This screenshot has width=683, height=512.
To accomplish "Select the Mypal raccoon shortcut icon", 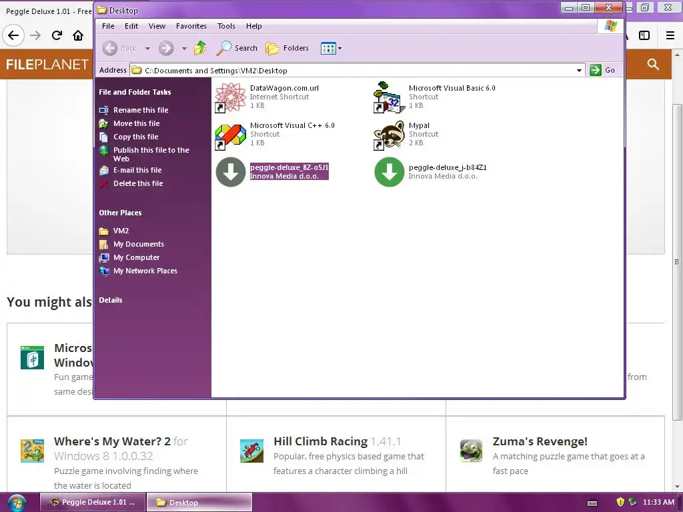I will [x=389, y=135].
